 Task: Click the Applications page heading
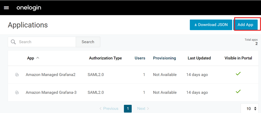(x=28, y=25)
